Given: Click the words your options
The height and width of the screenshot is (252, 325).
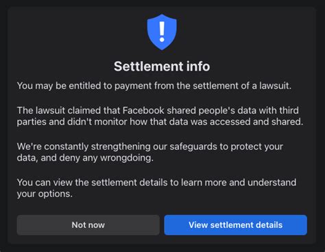Looking at the screenshot, I should point(45,194).
